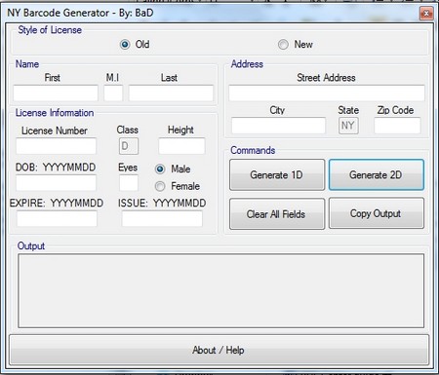Screen dimensions: 439x375
Task: Close the NY Barcode Generator window
Action: (426, 14)
